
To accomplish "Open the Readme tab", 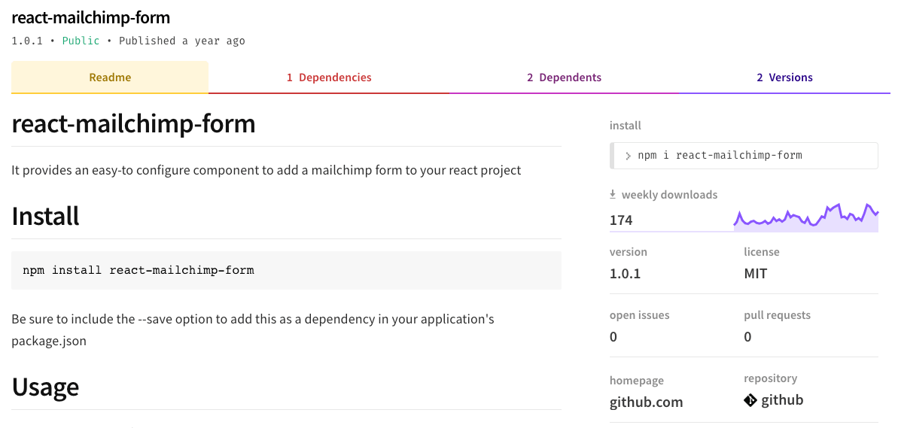I will coord(110,77).
